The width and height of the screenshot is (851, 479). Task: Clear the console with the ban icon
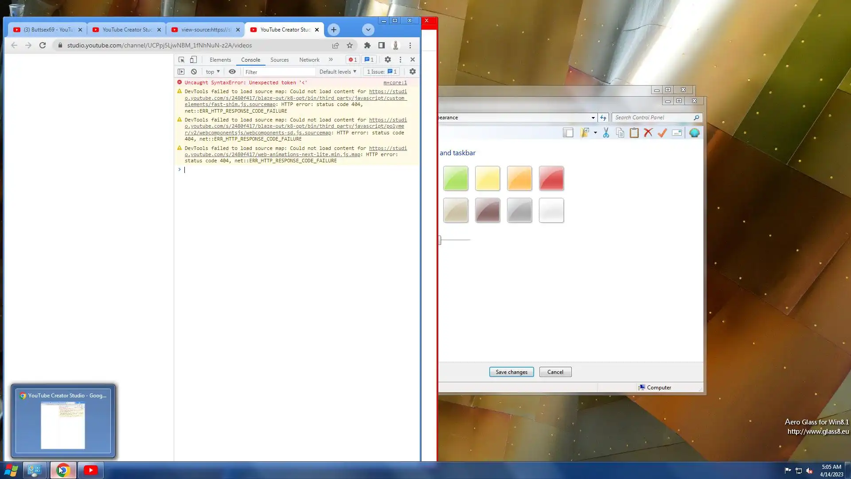(194, 71)
